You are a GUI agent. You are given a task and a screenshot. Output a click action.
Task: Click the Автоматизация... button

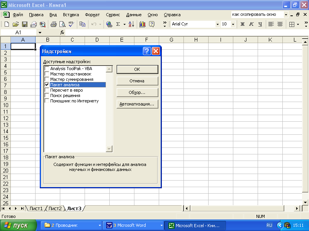pyautogui.click(x=137, y=104)
